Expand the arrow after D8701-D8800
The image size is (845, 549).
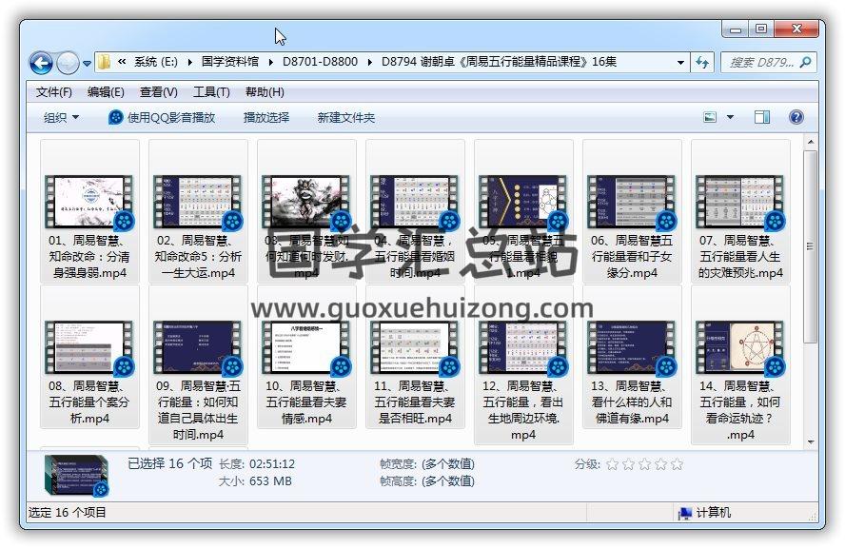coord(369,62)
